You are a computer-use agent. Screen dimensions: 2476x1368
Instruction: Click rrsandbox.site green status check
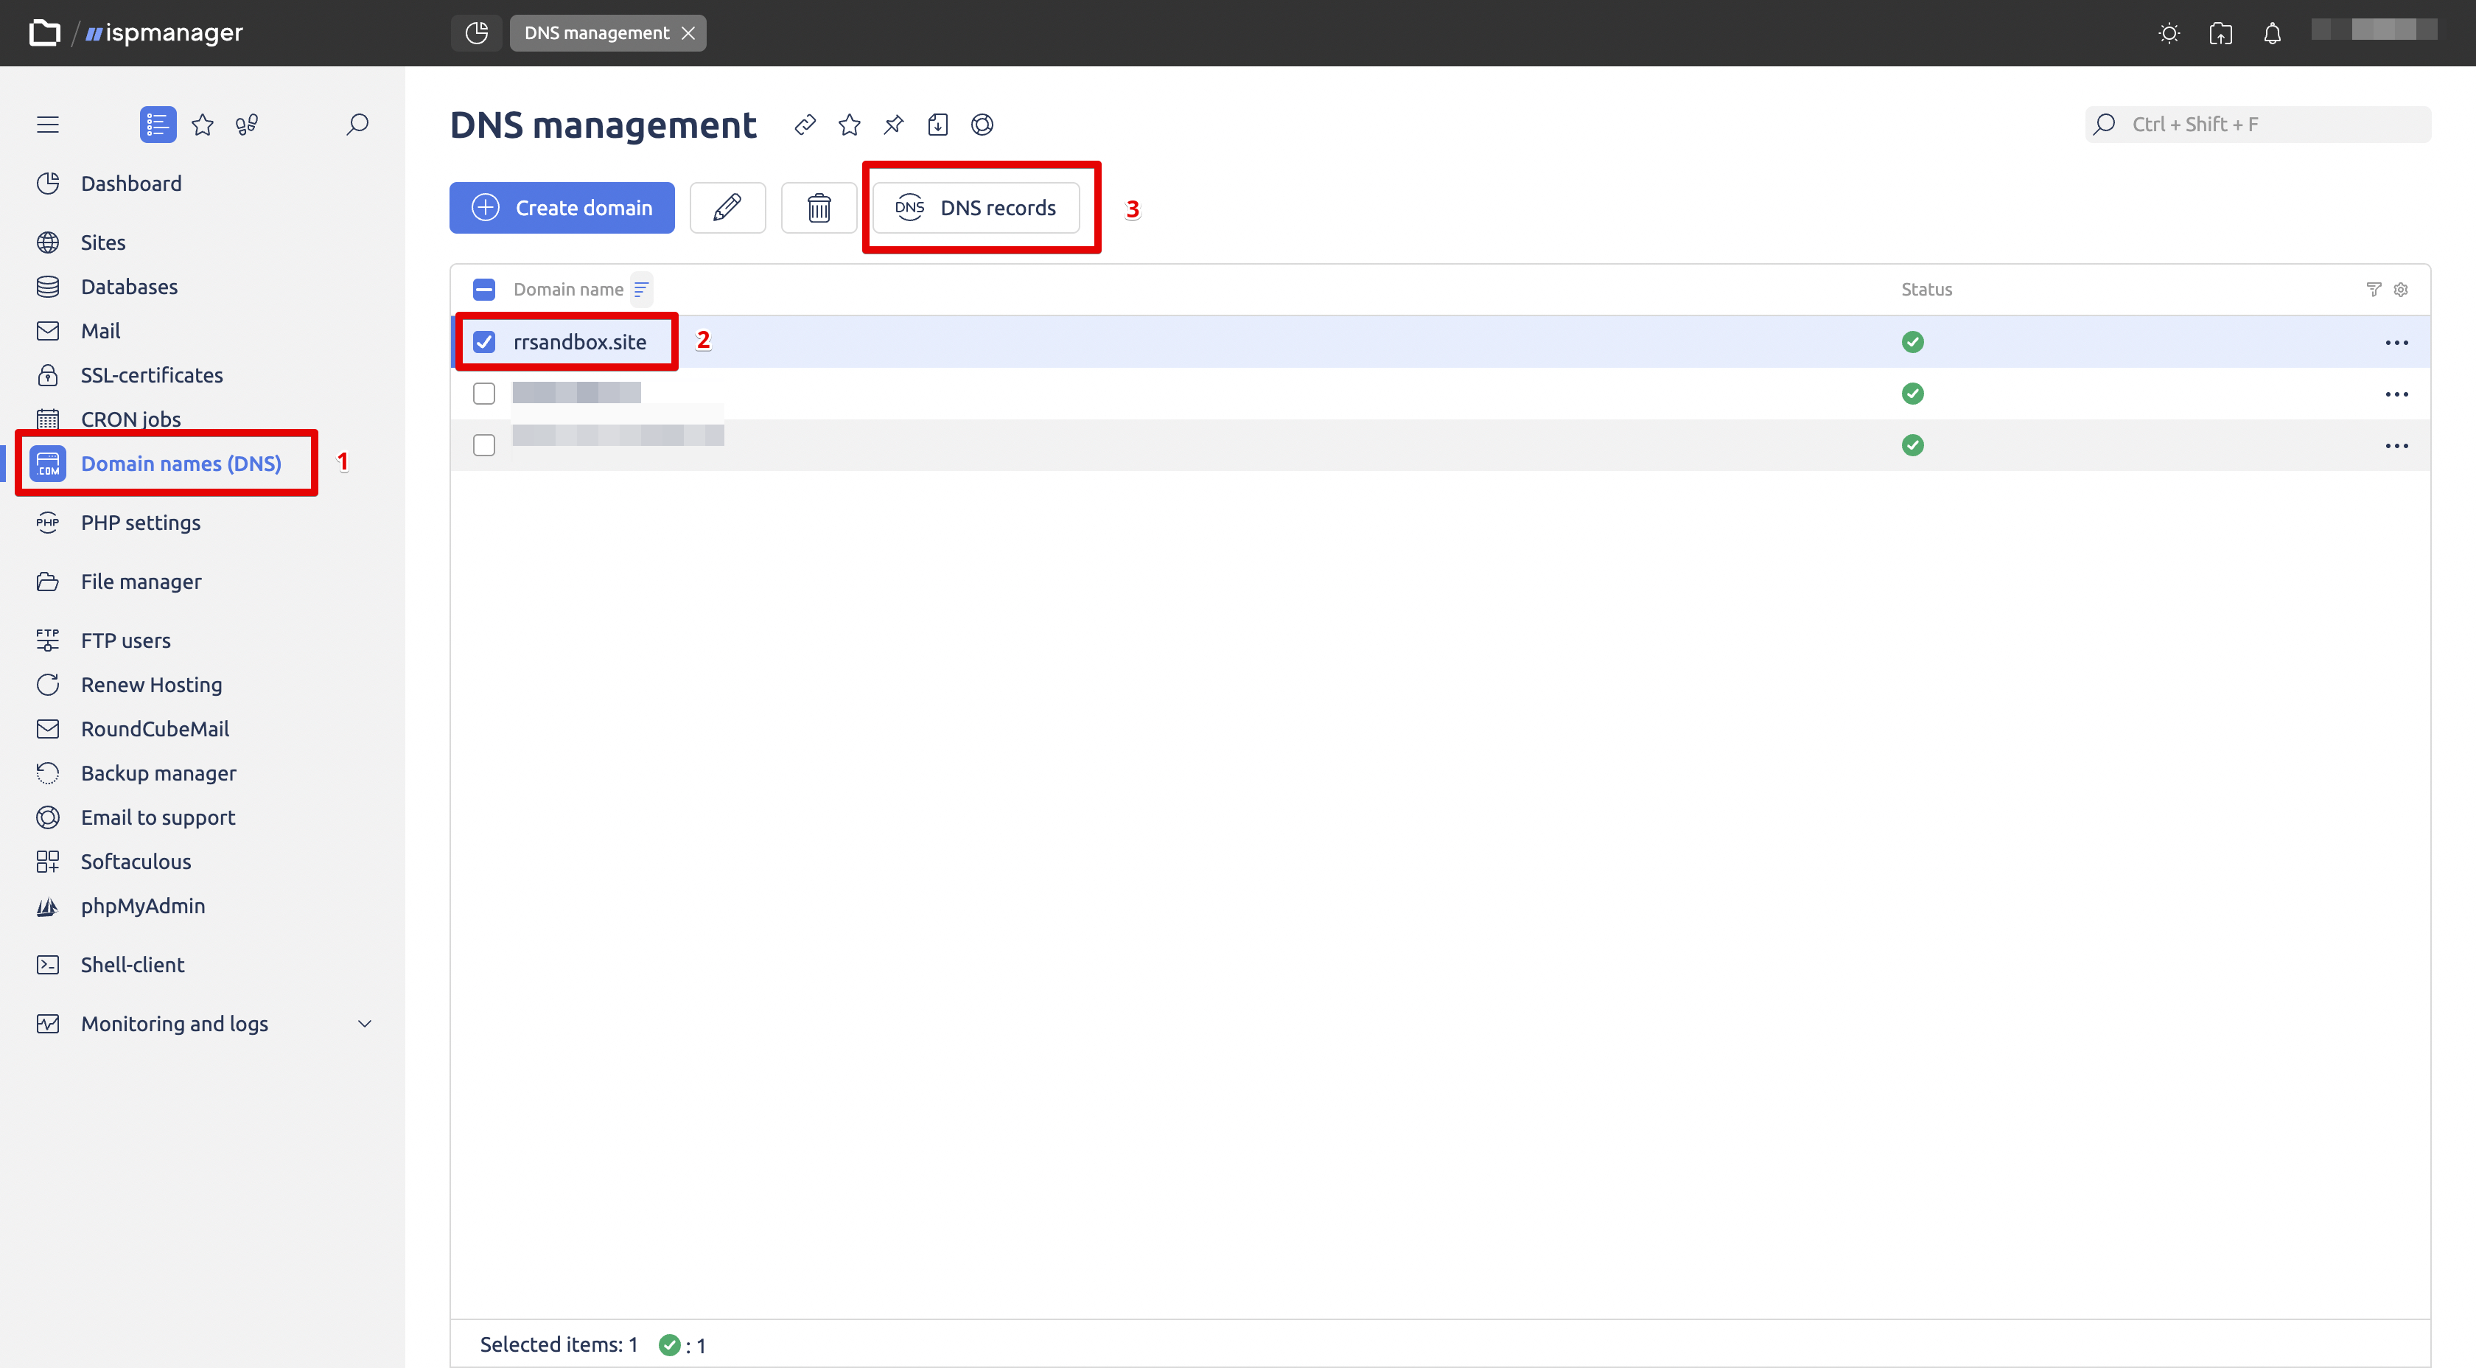tap(1913, 342)
